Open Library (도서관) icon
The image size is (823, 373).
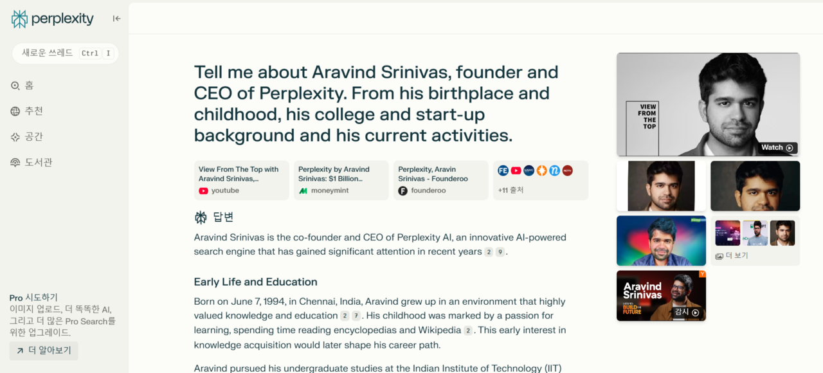point(15,163)
